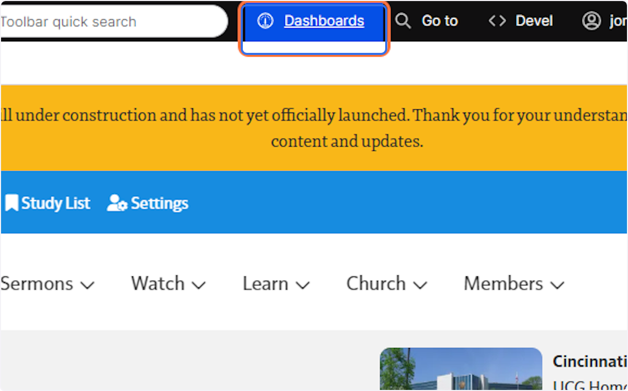Expand the Sermons dropdown
The height and width of the screenshot is (391, 628).
click(x=88, y=285)
